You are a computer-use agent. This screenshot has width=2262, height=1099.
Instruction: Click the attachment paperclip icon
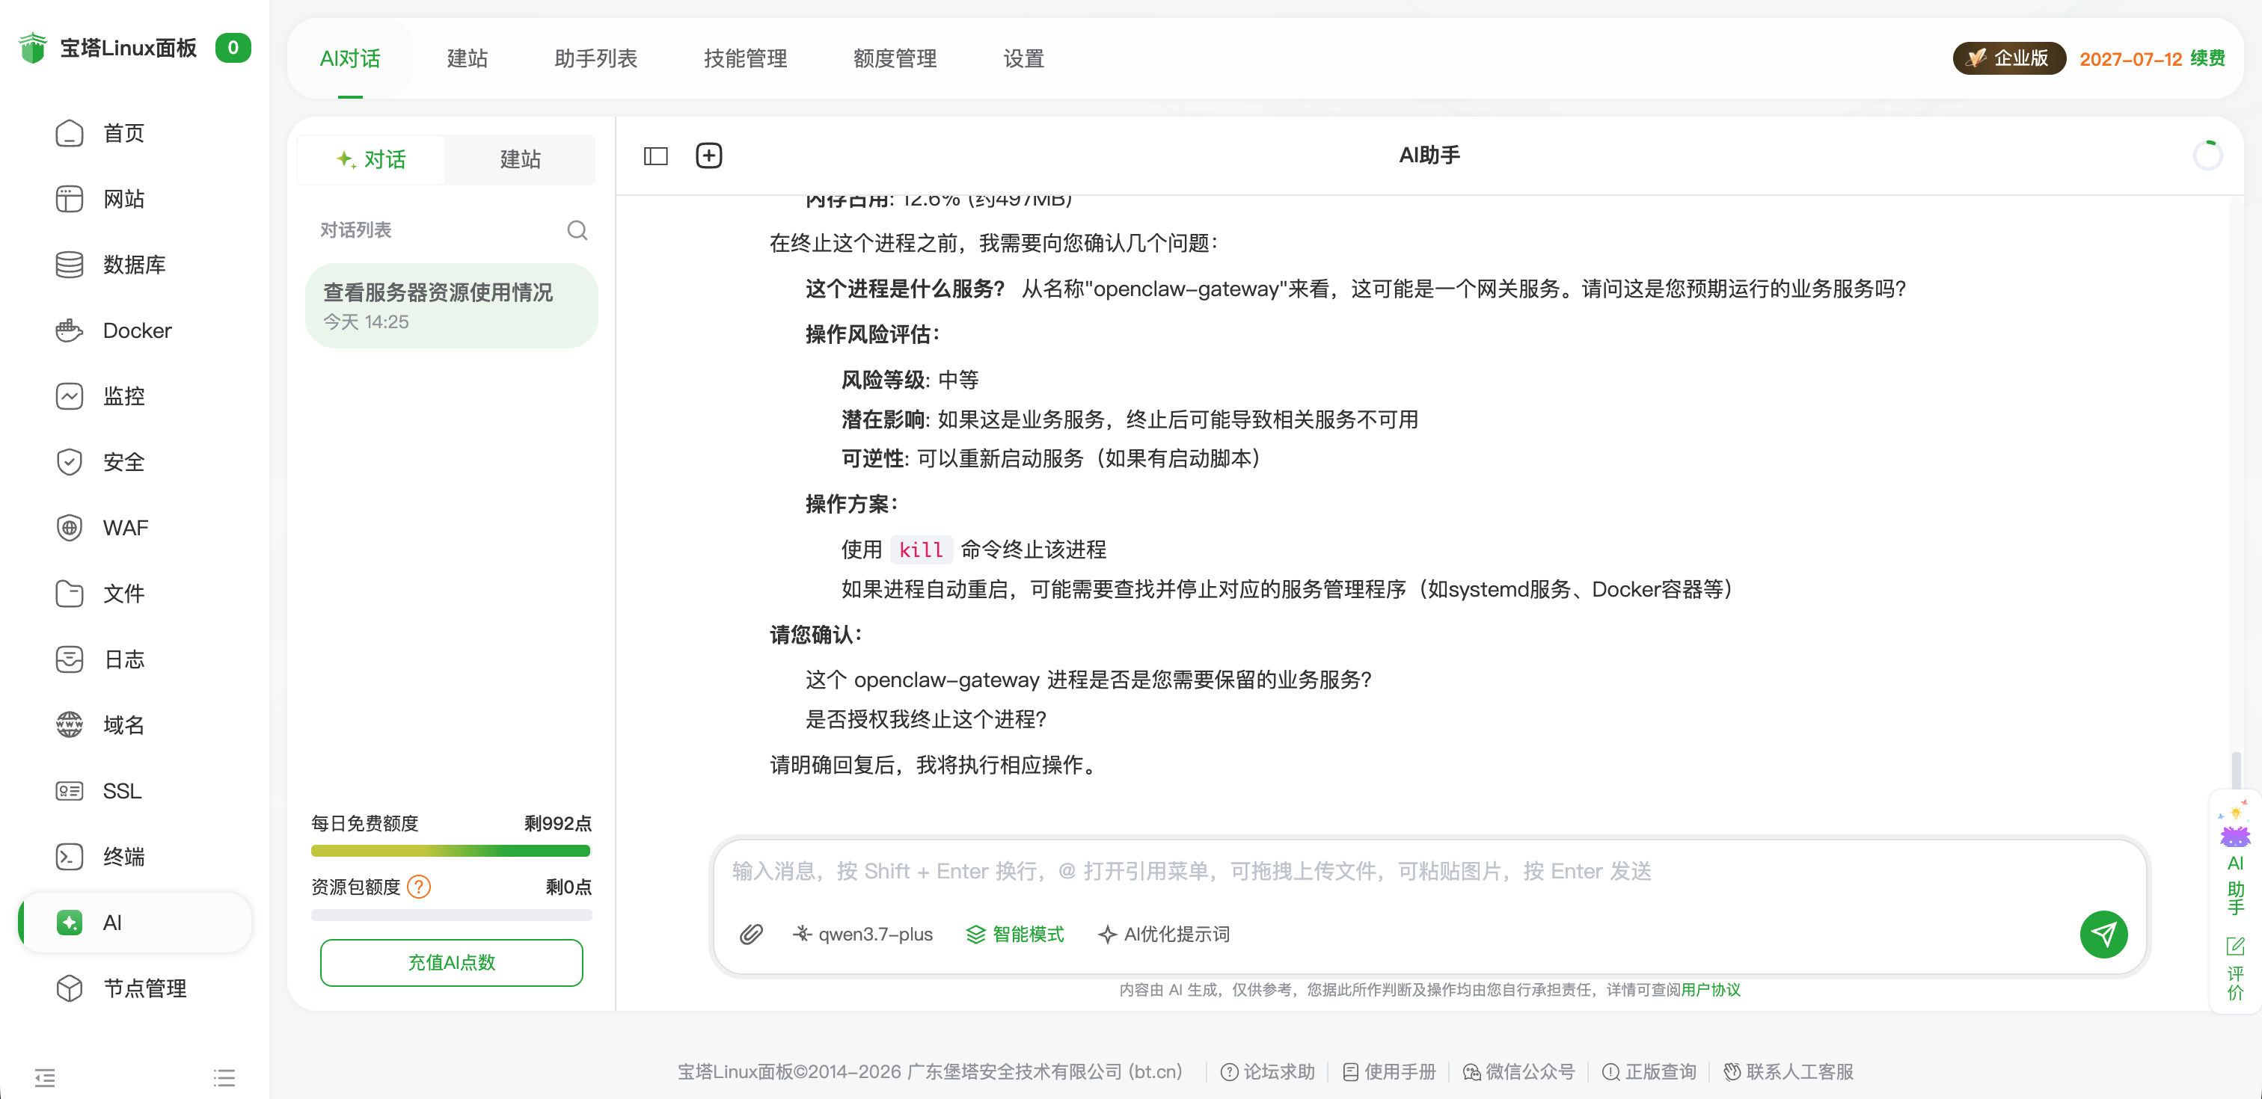click(x=751, y=934)
